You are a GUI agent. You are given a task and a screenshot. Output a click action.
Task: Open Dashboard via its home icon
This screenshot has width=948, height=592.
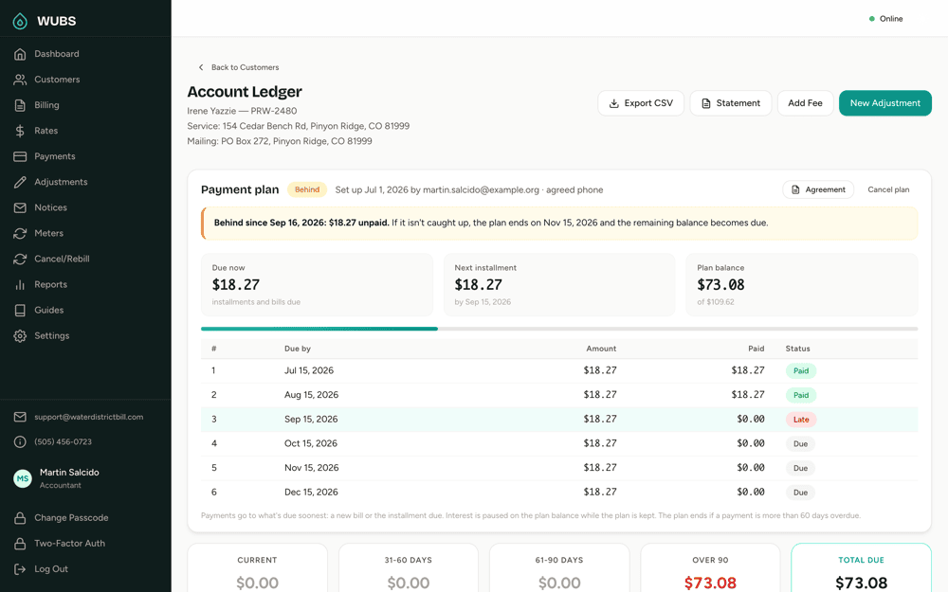[20, 54]
